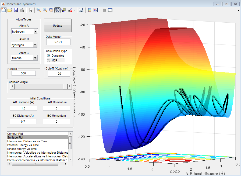Select the MEP calculation type
Viewport: 241px width, 176px height.
pyautogui.click(x=49, y=60)
